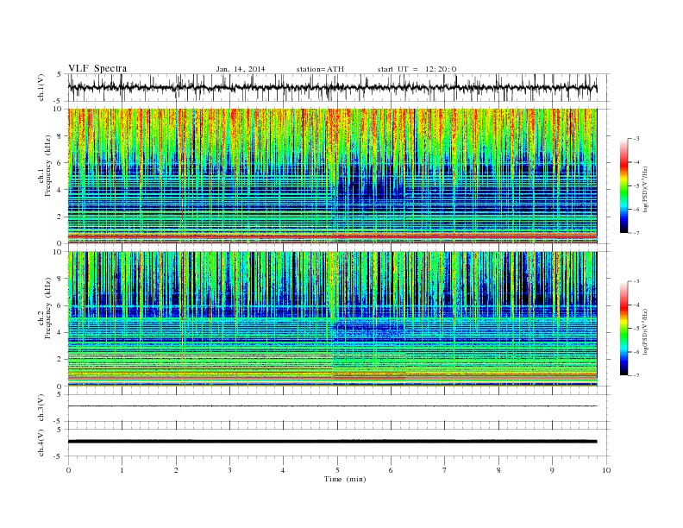Click the "8" tick on ch.1 frequency axis
This screenshot has width=683, height=528.
[60, 136]
